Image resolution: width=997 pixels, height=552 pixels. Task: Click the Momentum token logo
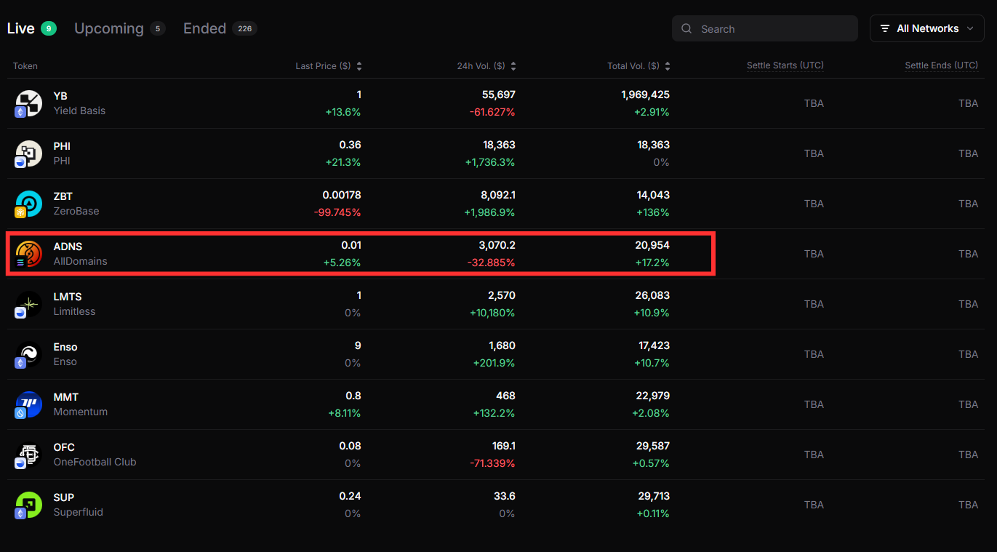point(29,404)
